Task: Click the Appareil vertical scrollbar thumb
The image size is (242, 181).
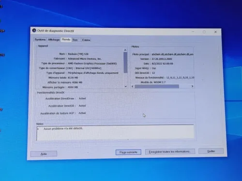Action: (x=125, y=62)
